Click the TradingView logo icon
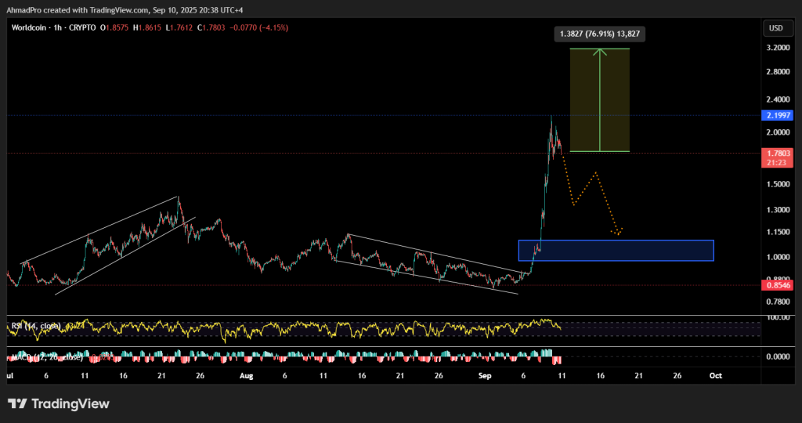Image resolution: width=802 pixels, height=423 pixels. 18,404
